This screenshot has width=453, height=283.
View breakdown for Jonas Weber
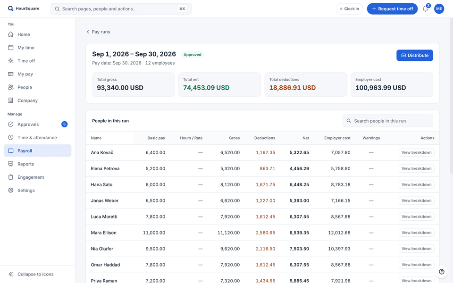[416, 201]
